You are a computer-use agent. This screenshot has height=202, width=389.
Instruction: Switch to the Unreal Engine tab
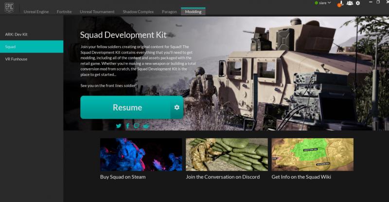36,12
